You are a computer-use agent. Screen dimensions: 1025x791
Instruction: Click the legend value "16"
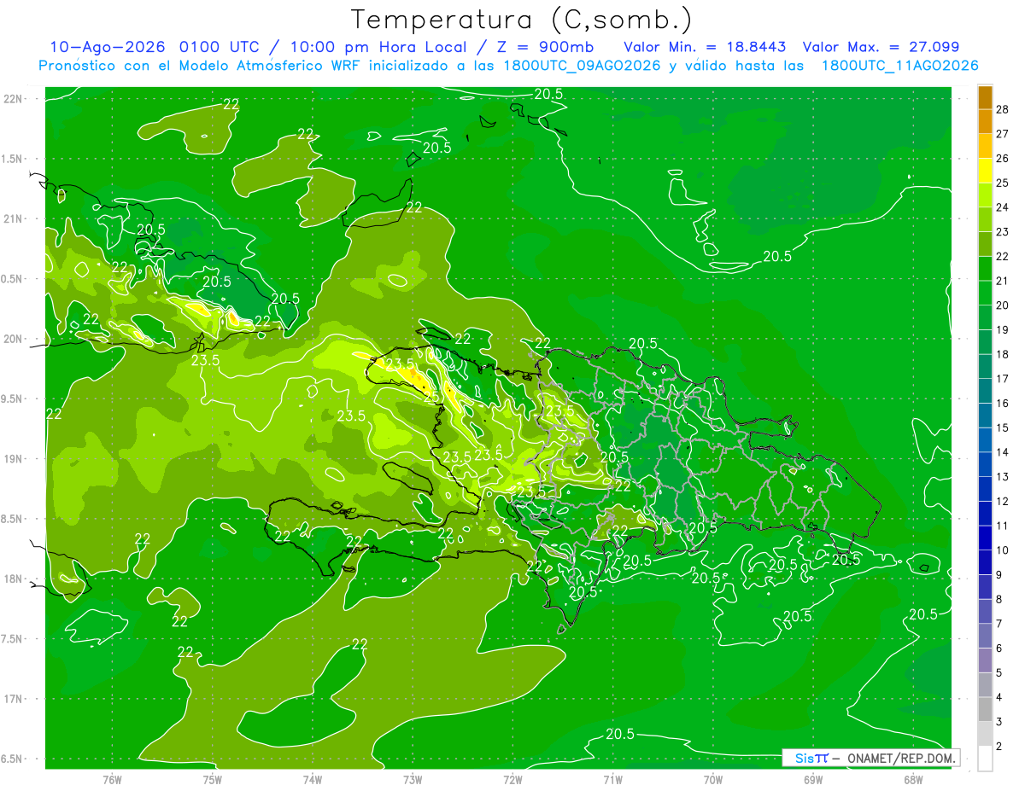tap(1003, 403)
